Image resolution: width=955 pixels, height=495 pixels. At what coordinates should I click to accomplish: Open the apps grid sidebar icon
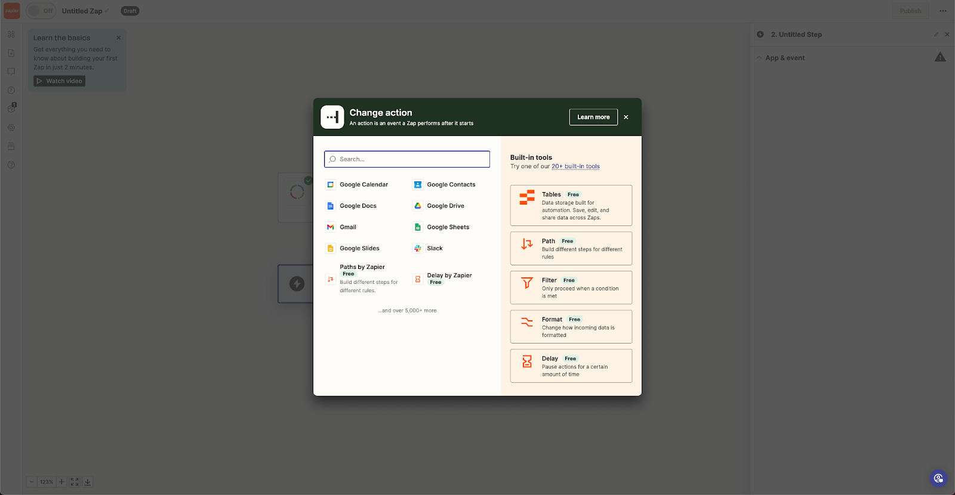[11, 35]
